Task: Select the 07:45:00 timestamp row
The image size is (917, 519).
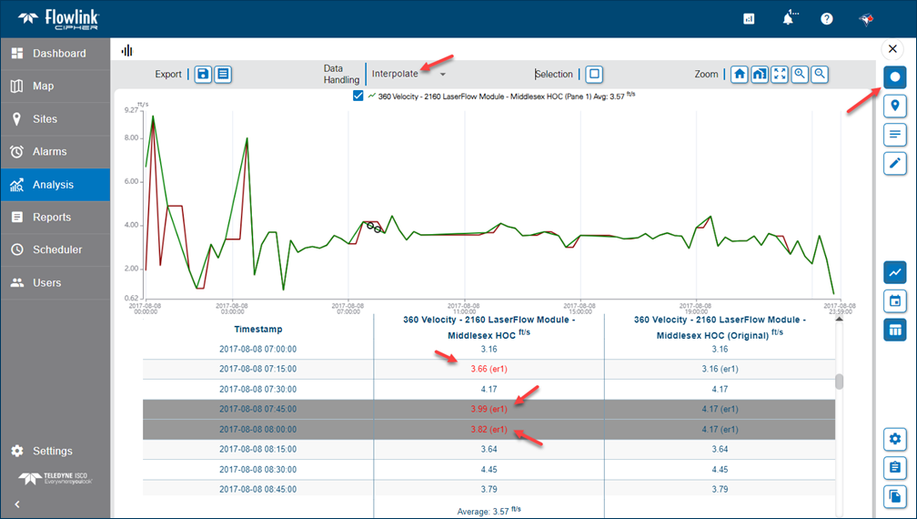Action: [x=257, y=410]
